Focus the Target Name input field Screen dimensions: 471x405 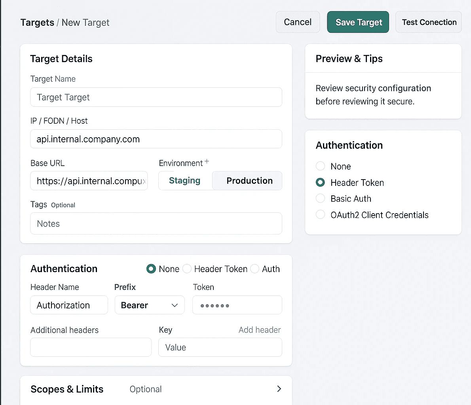click(x=156, y=97)
